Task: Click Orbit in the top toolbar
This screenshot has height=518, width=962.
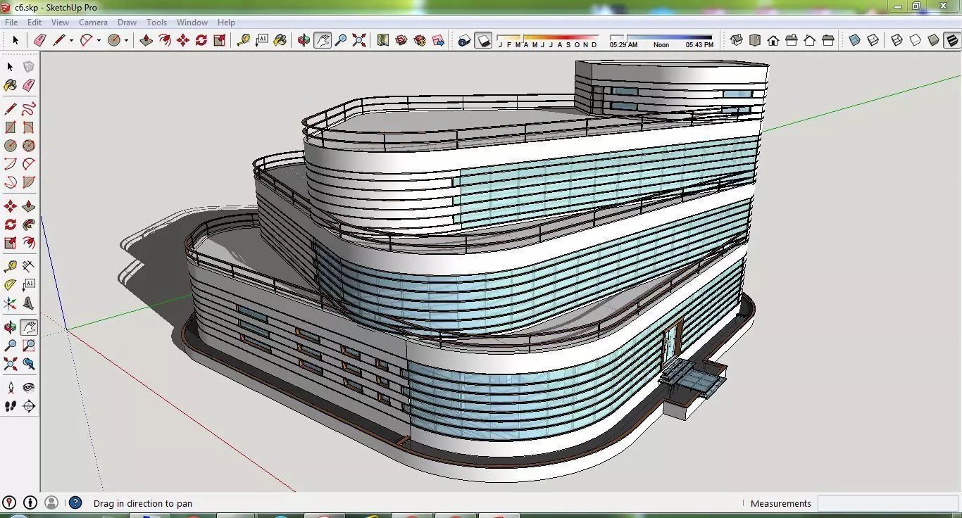Action: point(303,40)
